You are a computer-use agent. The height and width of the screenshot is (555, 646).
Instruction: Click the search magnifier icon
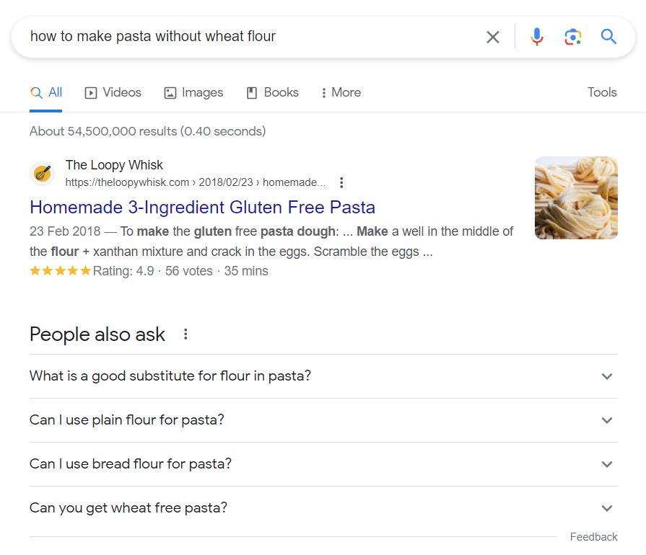pos(608,37)
